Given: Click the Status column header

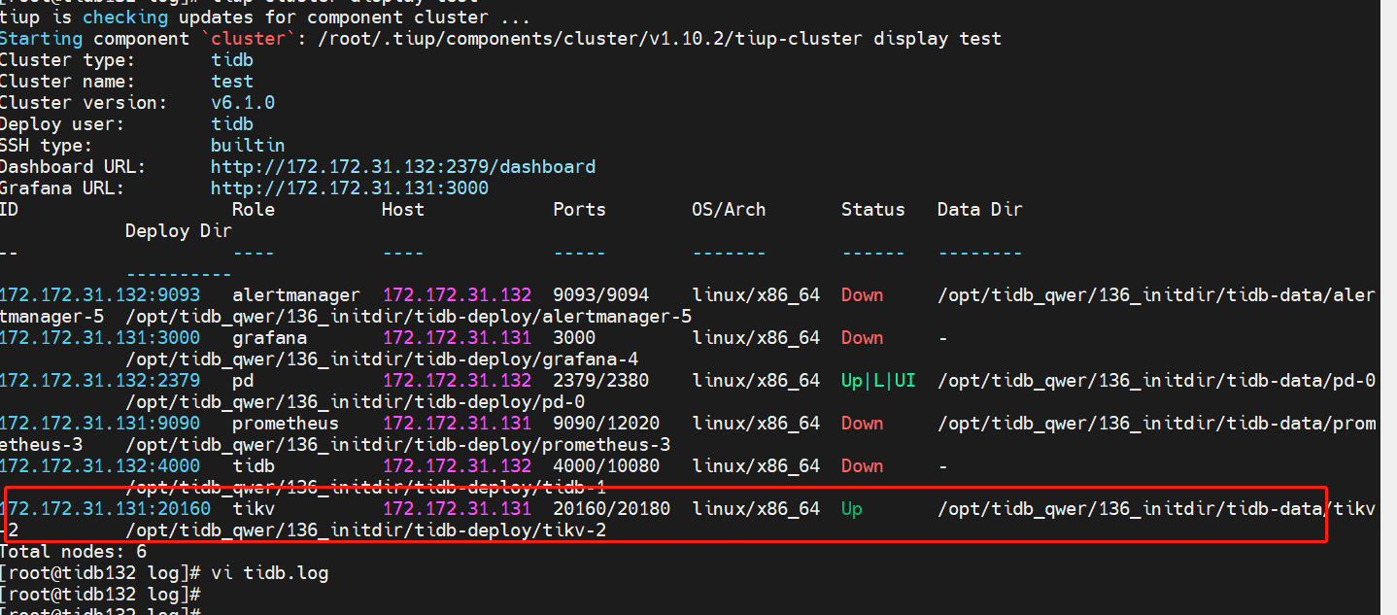Looking at the screenshot, I should pos(872,210).
